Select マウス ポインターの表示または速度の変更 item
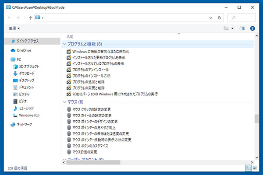 coord(98,133)
